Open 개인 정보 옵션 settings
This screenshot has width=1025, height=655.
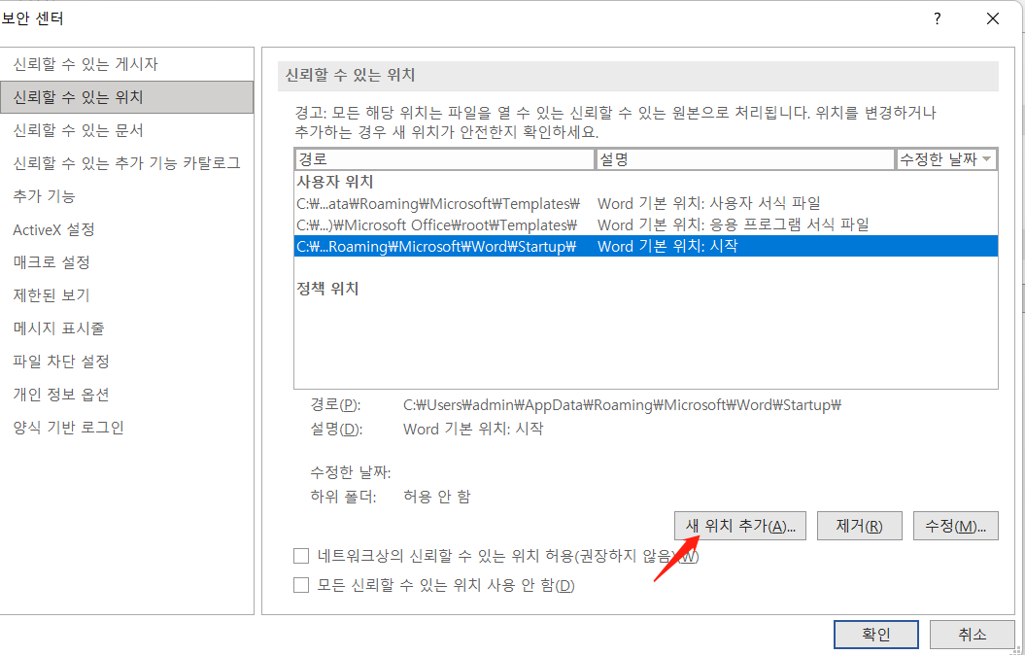pos(68,395)
